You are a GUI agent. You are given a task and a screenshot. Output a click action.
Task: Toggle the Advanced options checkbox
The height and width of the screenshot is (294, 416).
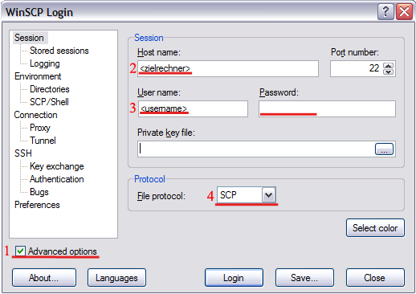coord(20,251)
